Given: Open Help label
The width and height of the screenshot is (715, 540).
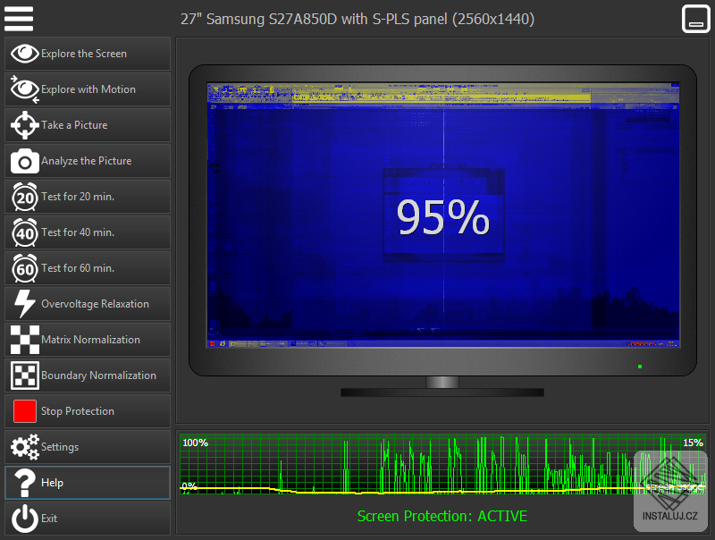Looking at the screenshot, I should pyautogui.click(x=52, y=483).
